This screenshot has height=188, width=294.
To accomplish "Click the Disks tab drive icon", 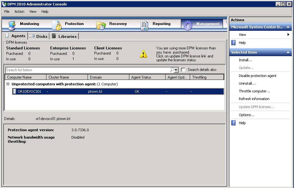I will point(32,36).
